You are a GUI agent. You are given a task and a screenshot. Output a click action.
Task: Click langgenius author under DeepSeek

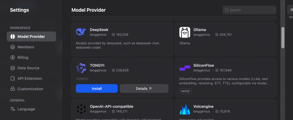(x=98, y=34)
